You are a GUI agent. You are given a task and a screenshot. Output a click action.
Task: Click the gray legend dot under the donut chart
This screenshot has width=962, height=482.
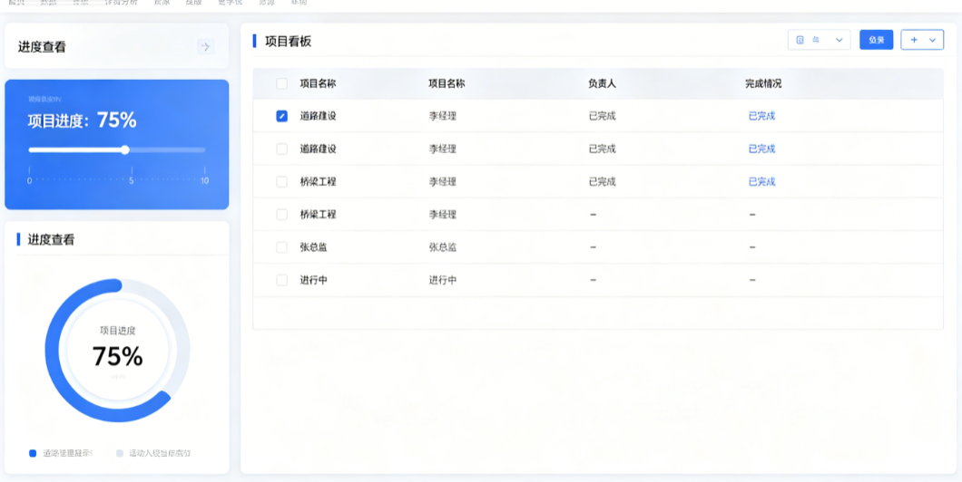[120, 453]
